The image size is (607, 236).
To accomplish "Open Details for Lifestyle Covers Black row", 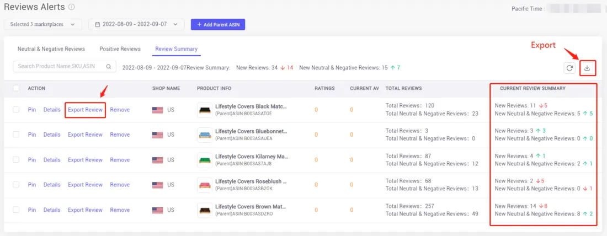I will (52, 110).
